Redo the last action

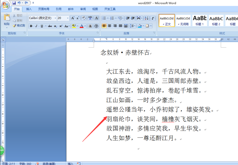click(x=26, y=3)
